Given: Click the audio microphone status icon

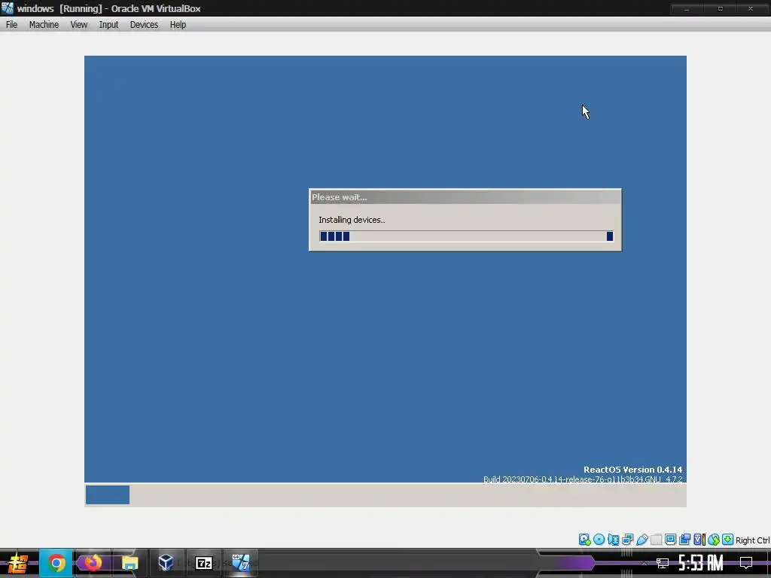Looking at the screenshot, I should [x=613, y=540].
